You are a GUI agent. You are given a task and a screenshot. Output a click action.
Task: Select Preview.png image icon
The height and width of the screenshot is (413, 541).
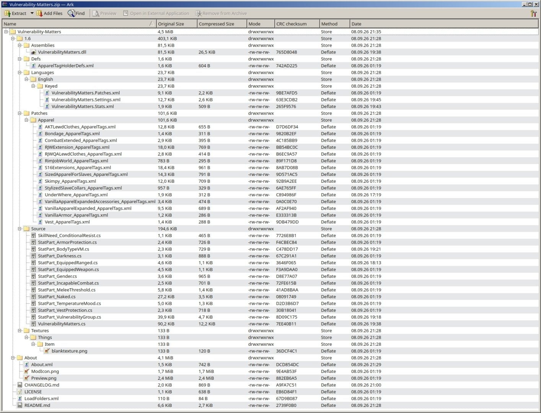[26, 378]
